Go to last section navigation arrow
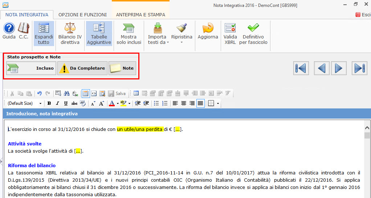Screen dimensions: 371x198 click(359, 68)
